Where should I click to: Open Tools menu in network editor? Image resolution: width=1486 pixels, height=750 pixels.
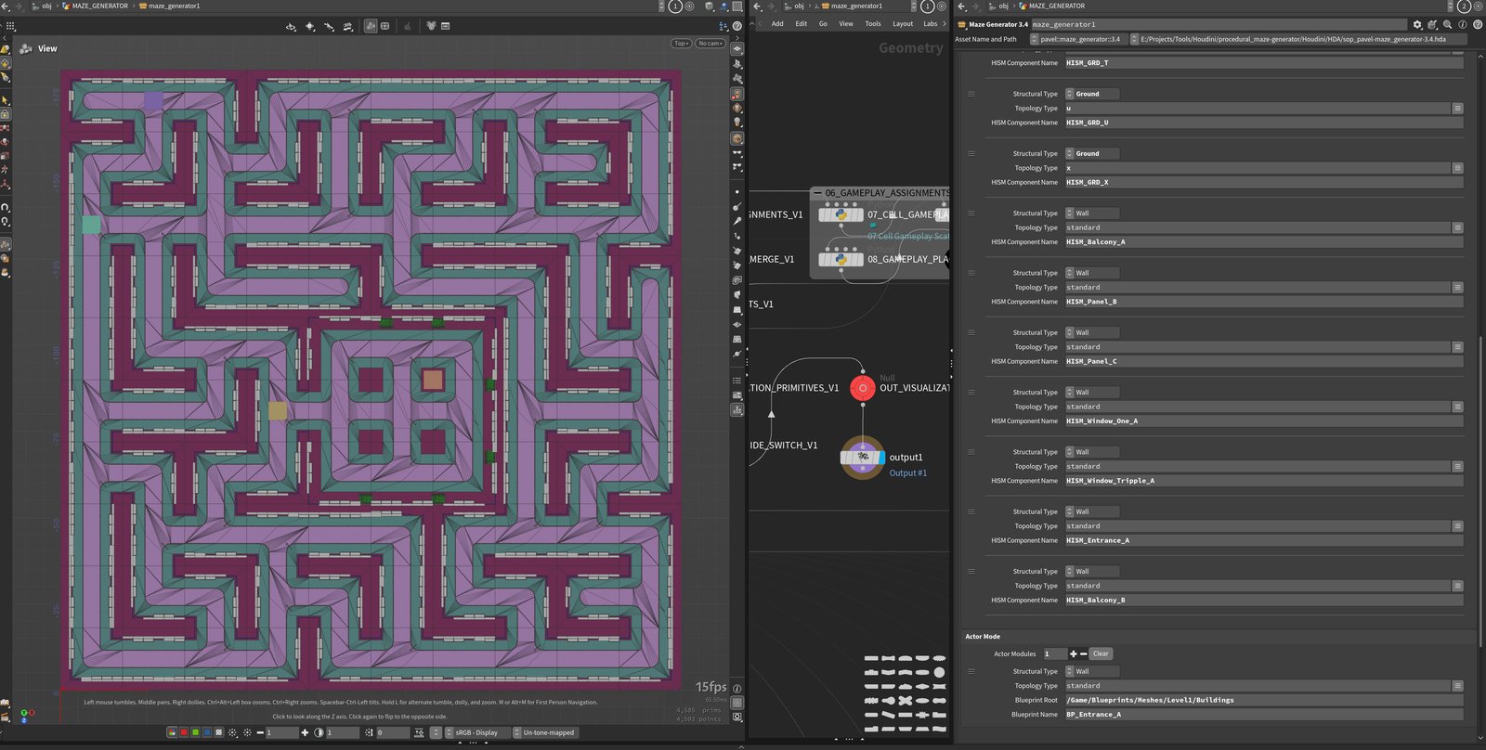click(x=873, y=24)
